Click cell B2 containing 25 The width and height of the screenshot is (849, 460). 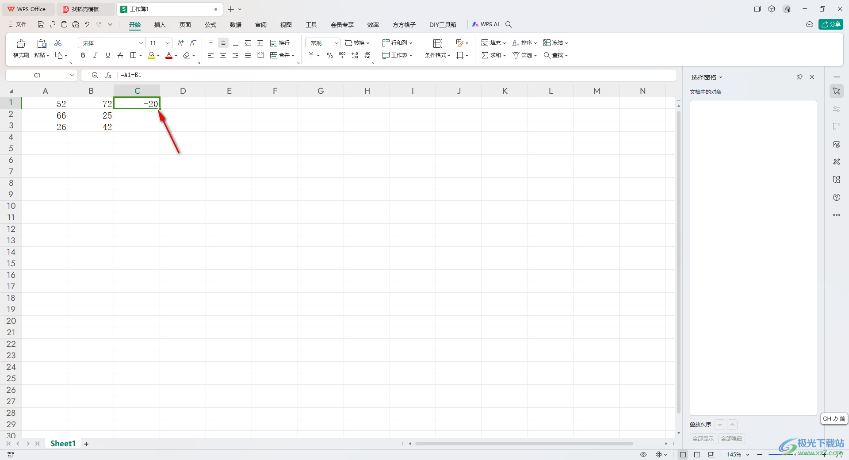point(91,115)
